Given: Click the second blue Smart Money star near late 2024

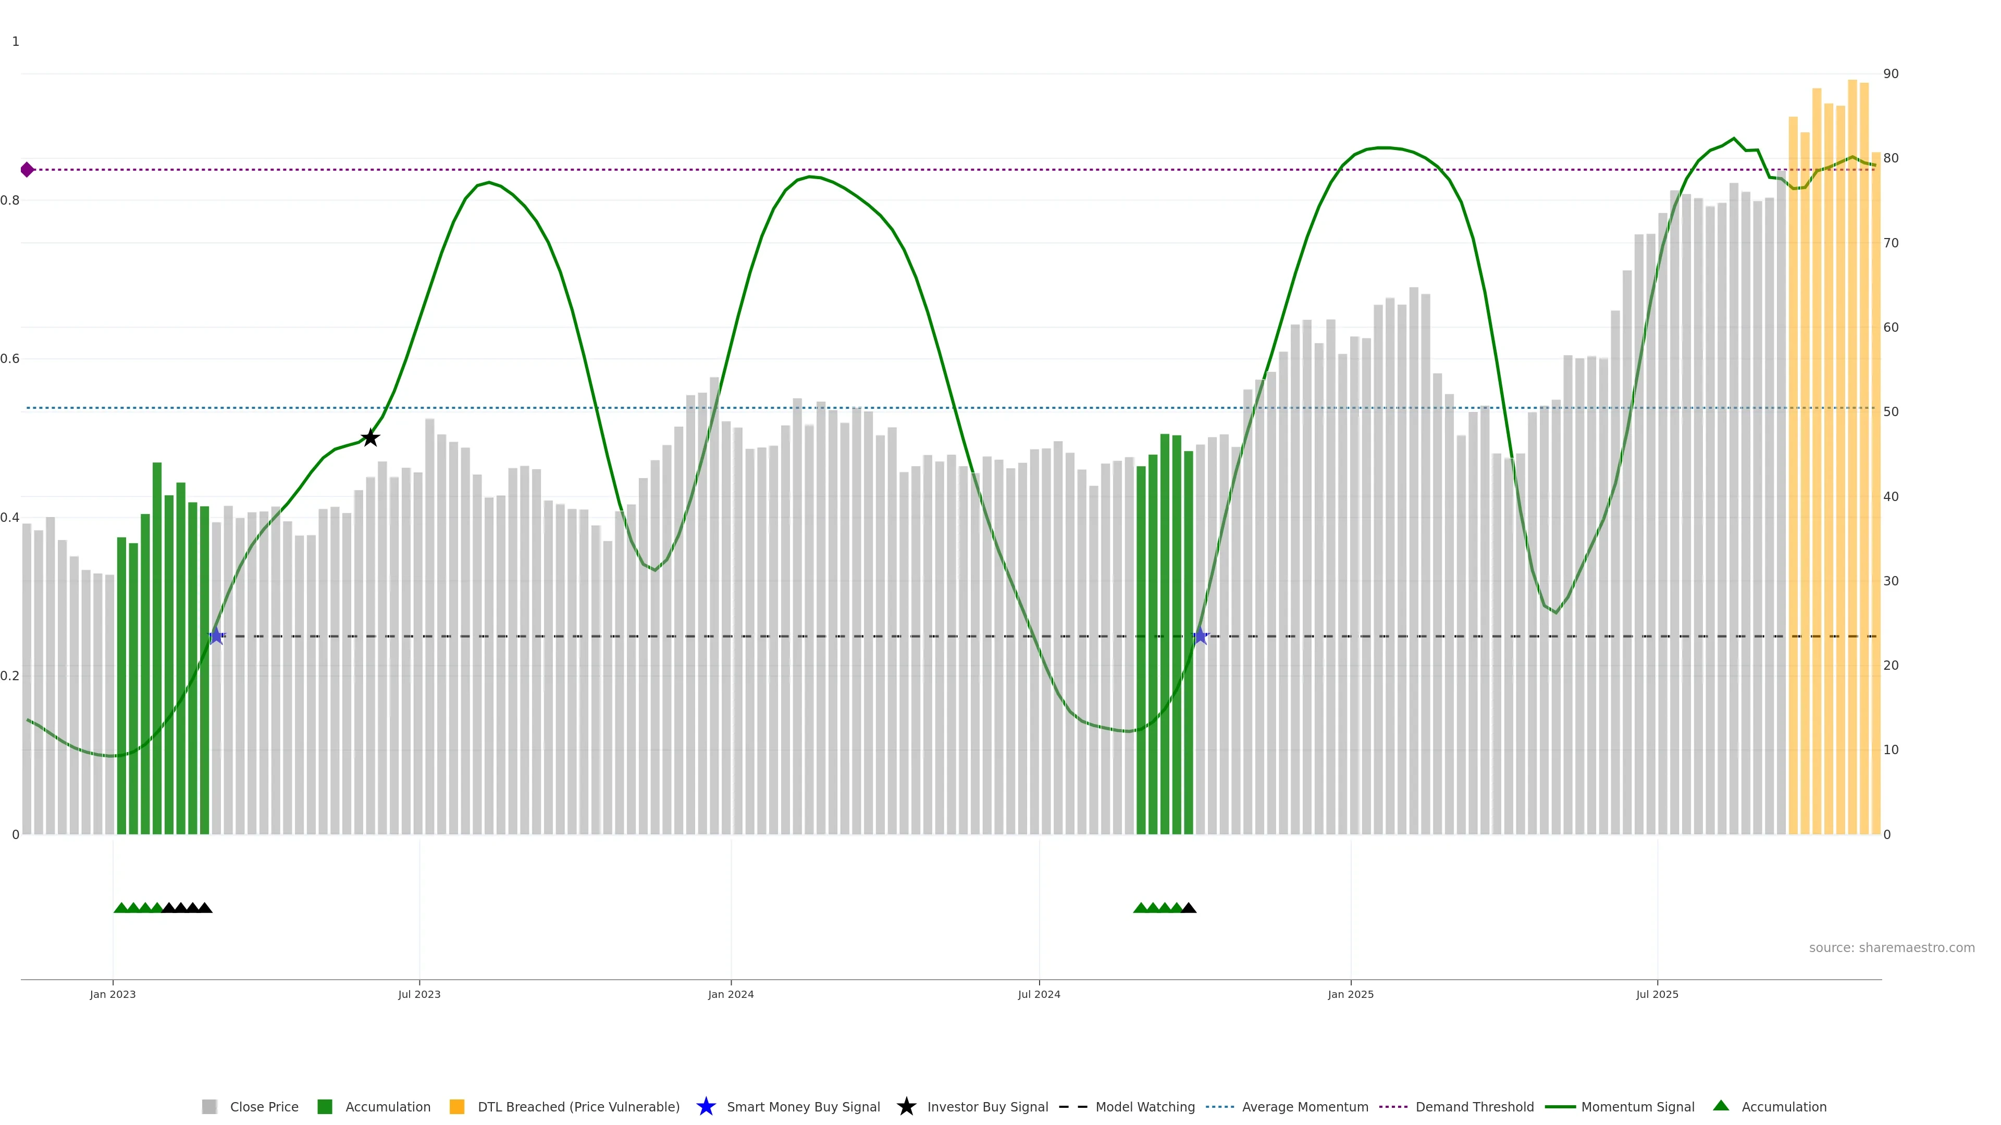Looking at the screenshot, I should pyautogui.click(x=1200, y=636).
